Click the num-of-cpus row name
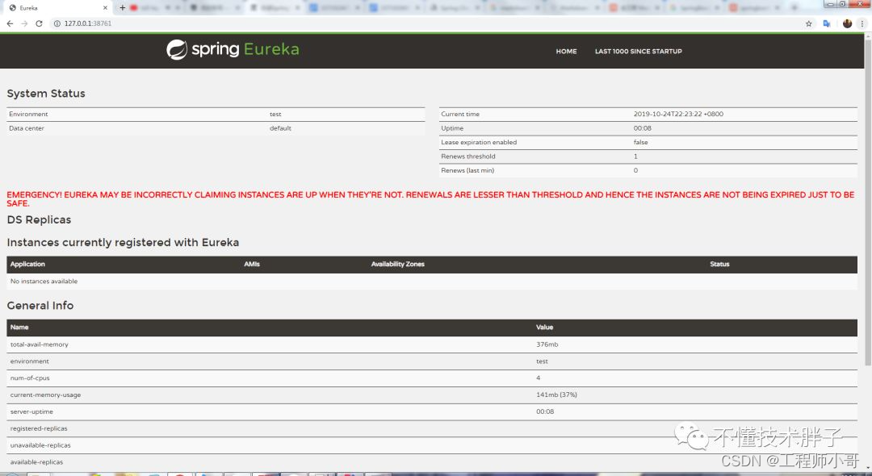The image size is (872, 476). pyautogui.click(x=30, y=378)
